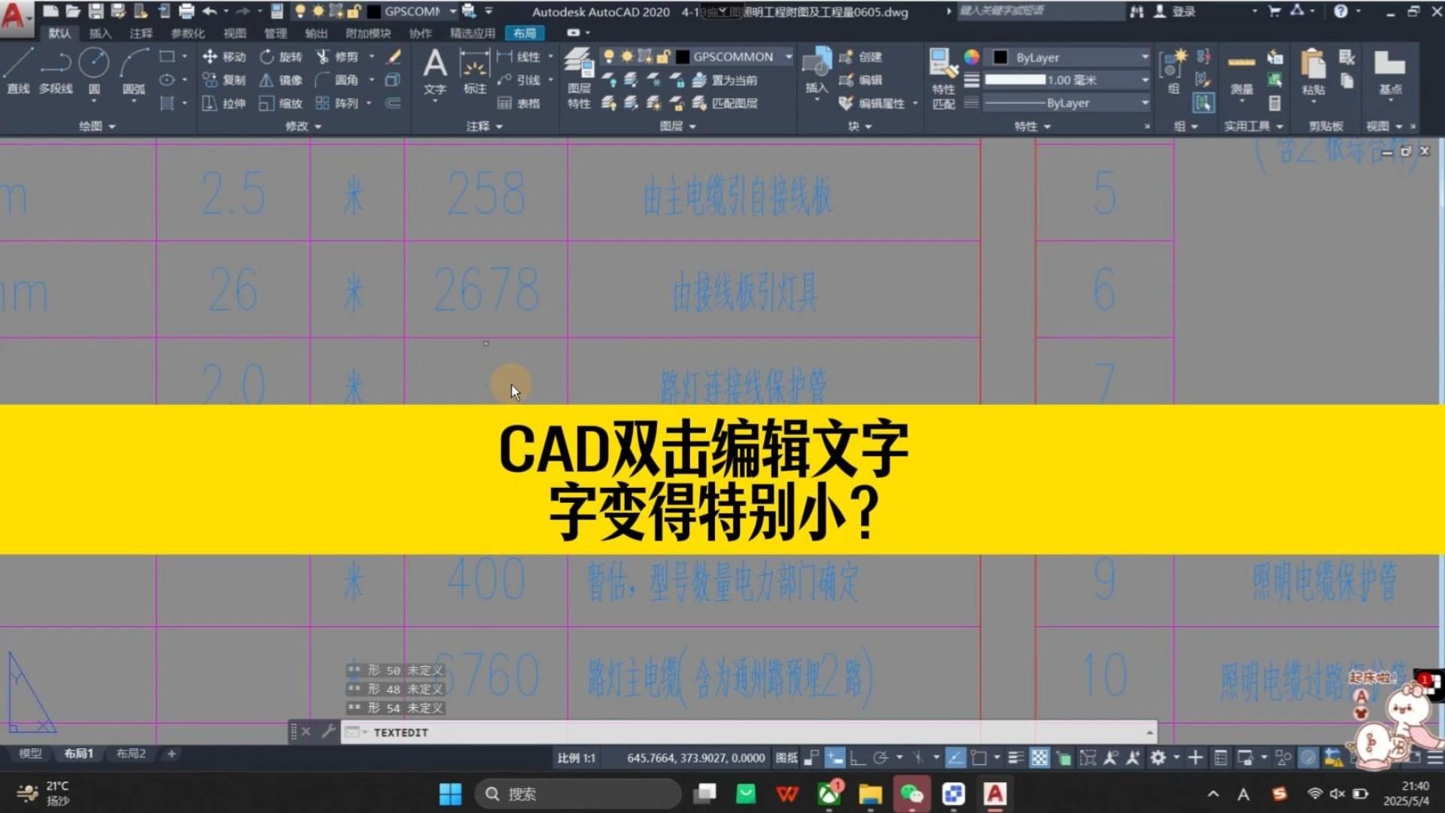Click the 比例 1:1 scale button
The width and height of the screenshot is (1445, 813).
[x=576, y=757]
